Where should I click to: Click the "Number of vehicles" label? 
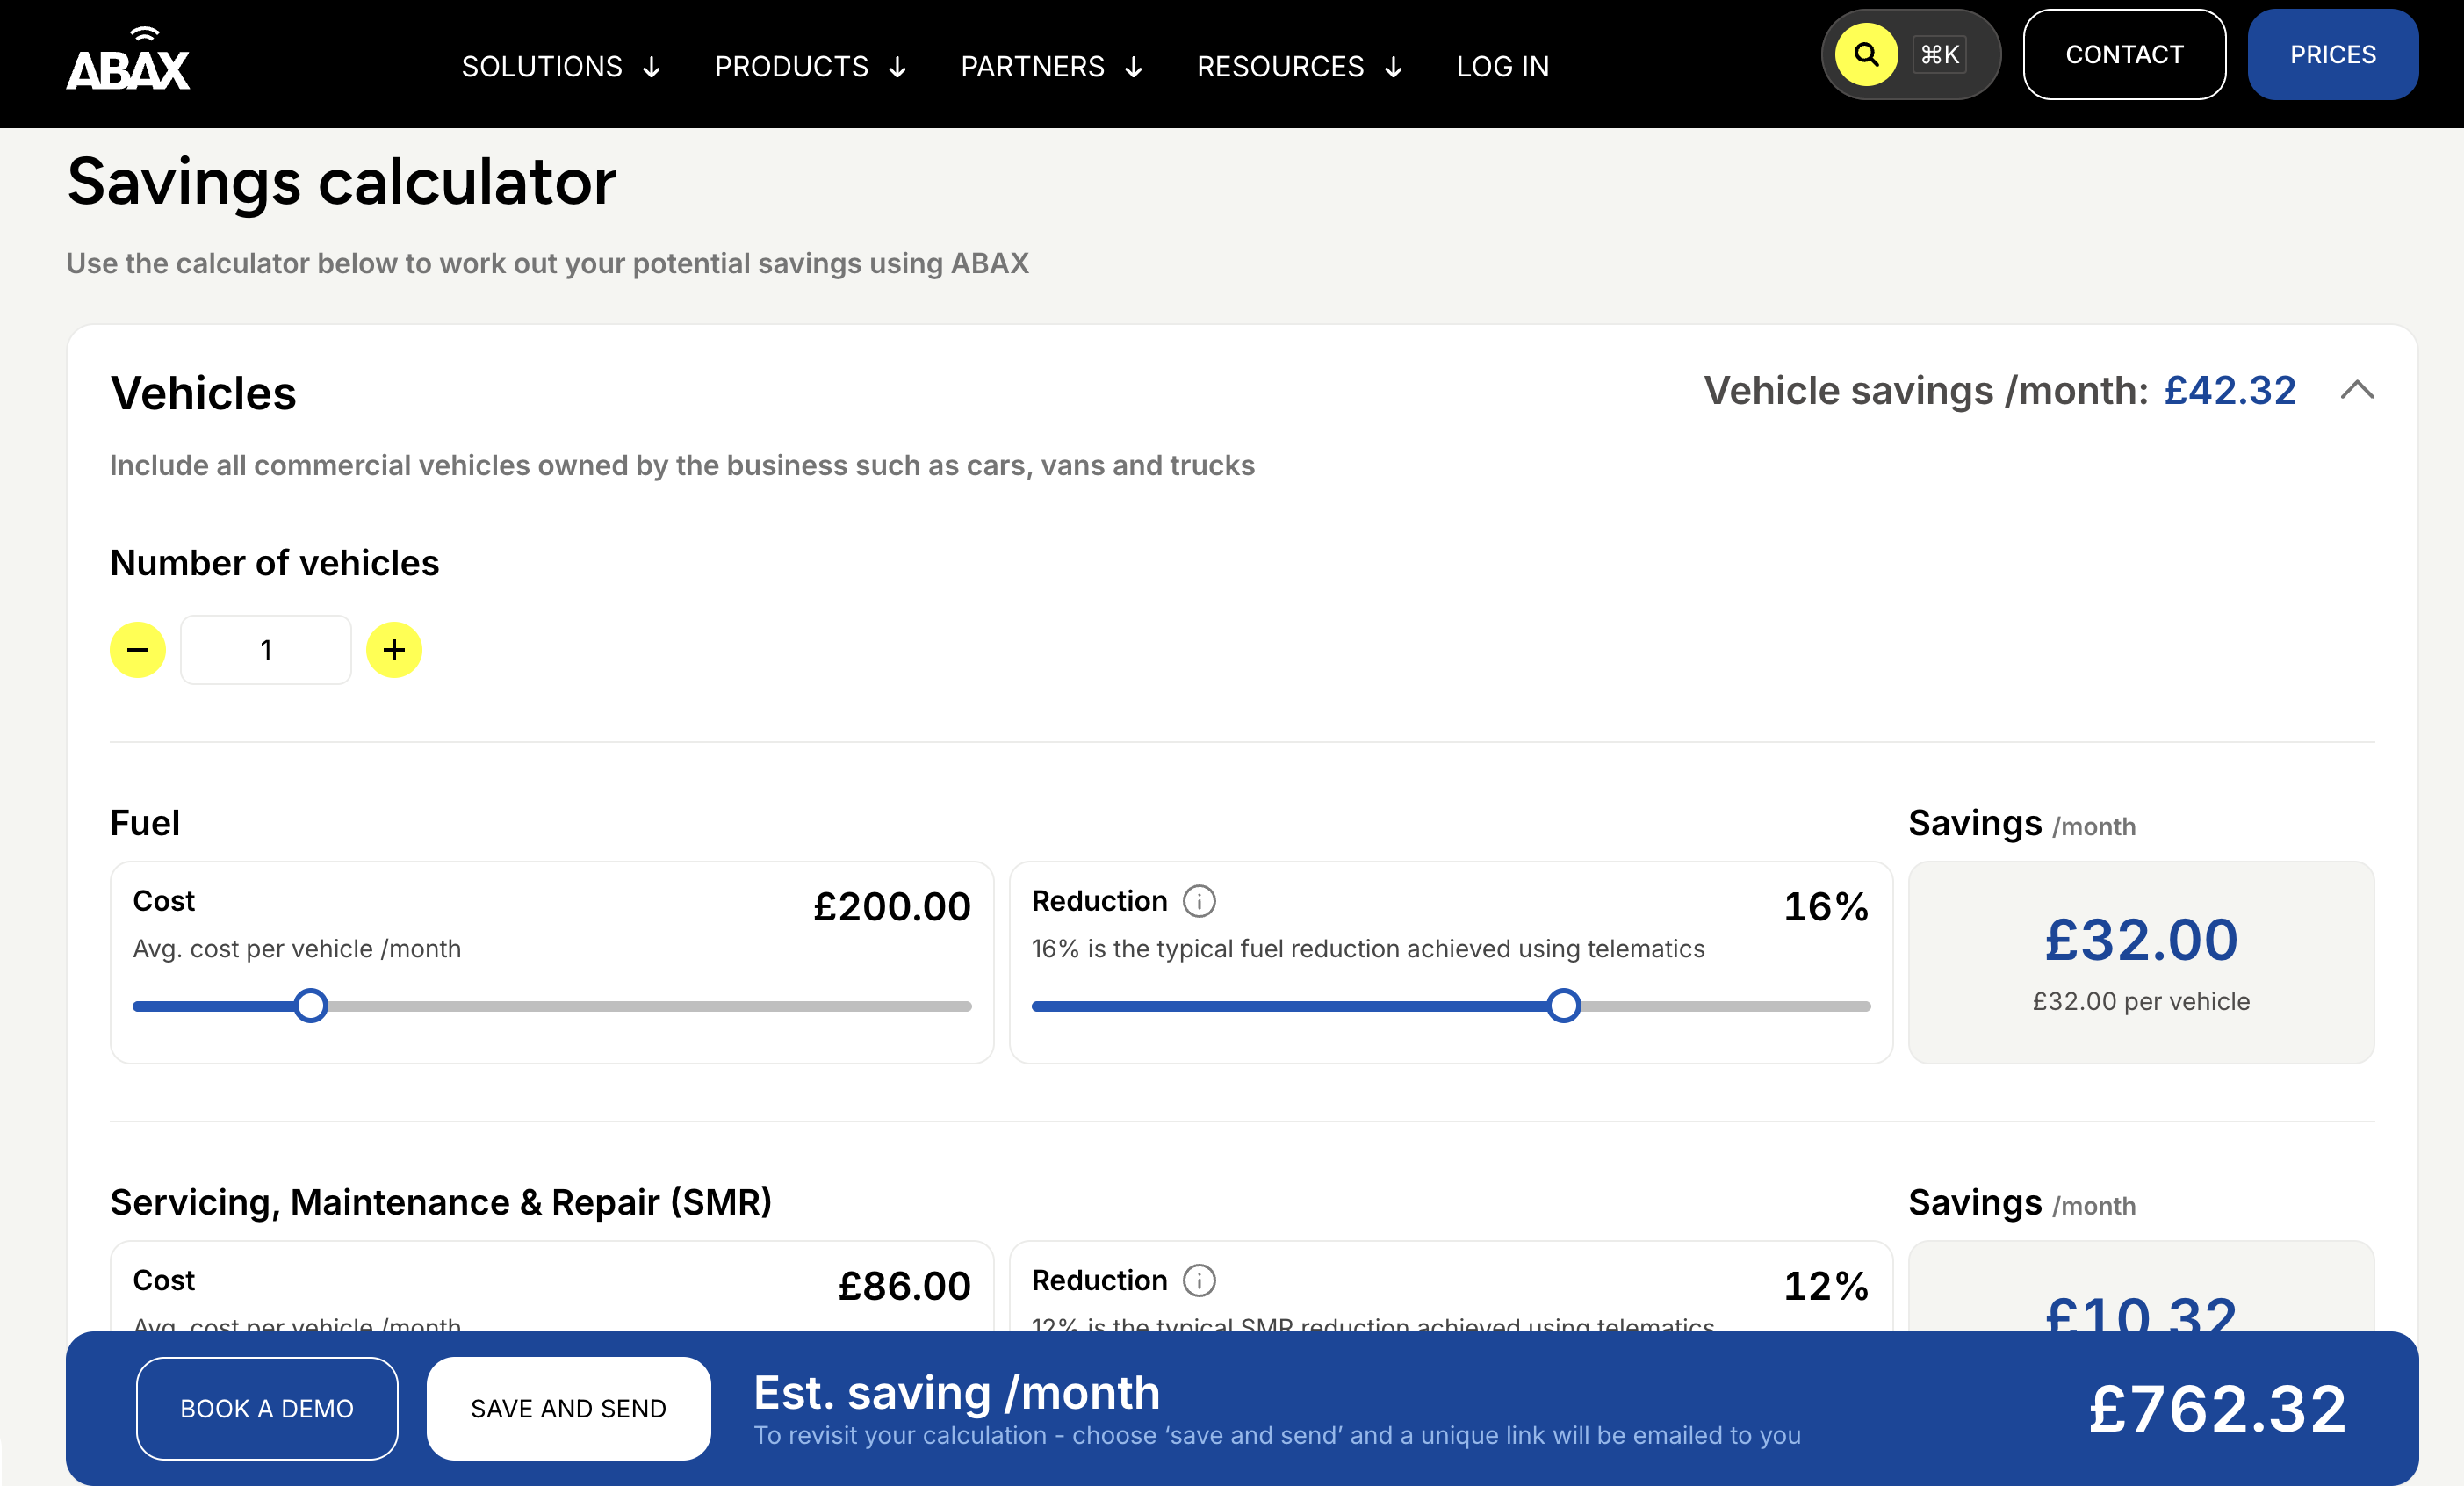(274, 563)
